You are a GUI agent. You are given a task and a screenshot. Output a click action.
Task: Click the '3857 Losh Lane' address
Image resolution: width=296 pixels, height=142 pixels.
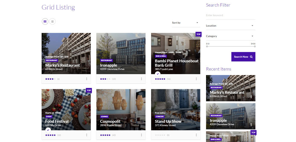(x=164, y=69)
